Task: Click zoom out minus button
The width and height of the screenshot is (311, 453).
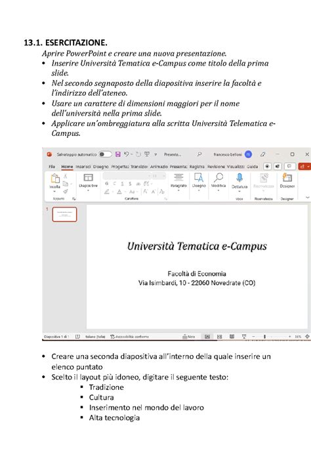Action: [x=253, y=337]
